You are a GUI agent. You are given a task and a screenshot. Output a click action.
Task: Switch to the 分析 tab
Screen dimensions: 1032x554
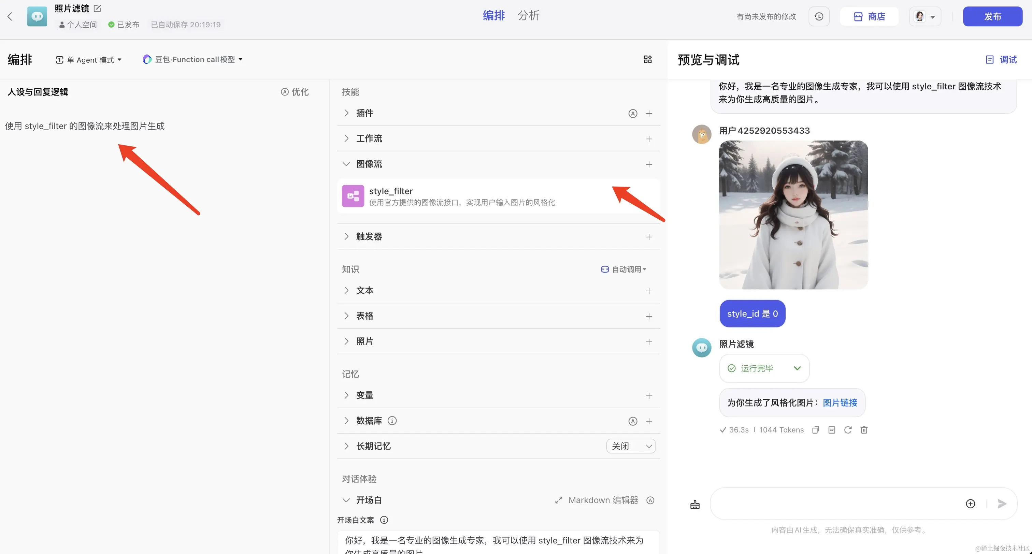tap(528, 15)
